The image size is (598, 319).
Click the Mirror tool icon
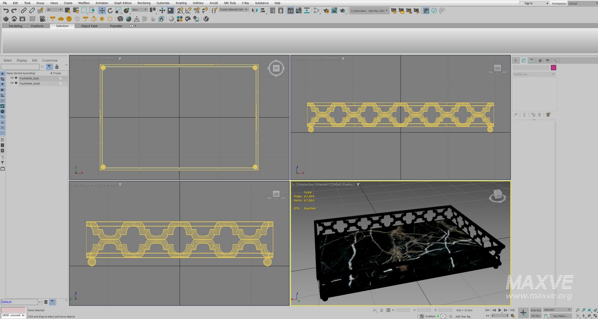tap(255, 10)
